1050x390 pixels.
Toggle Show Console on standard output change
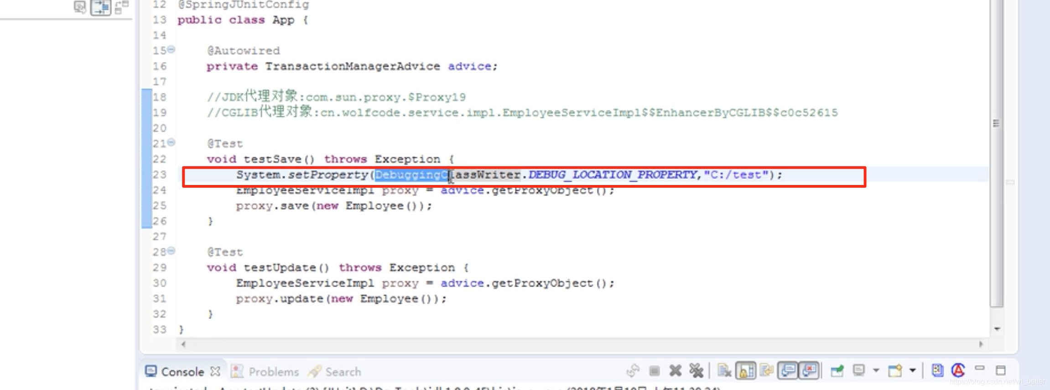(788, 371)
